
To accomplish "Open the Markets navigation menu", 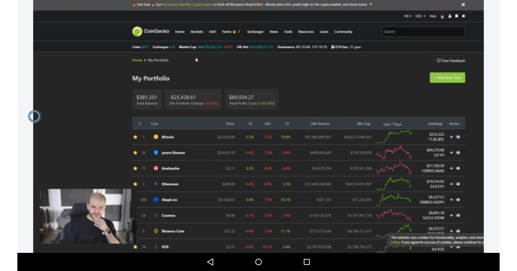I will click(197, 31).
